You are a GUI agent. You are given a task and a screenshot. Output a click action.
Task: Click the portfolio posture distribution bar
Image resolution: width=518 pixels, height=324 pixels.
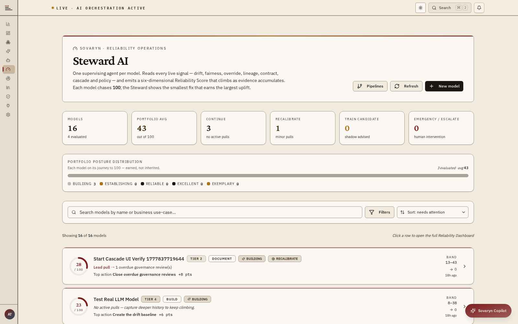coord(268,176)
